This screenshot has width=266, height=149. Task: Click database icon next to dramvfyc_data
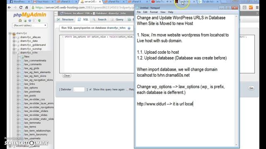point(18,41)
